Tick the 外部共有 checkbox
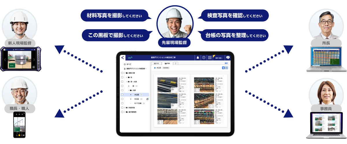The width and height of the screenshot is (347, 144). pyautogui.click(x=122, y=108)
